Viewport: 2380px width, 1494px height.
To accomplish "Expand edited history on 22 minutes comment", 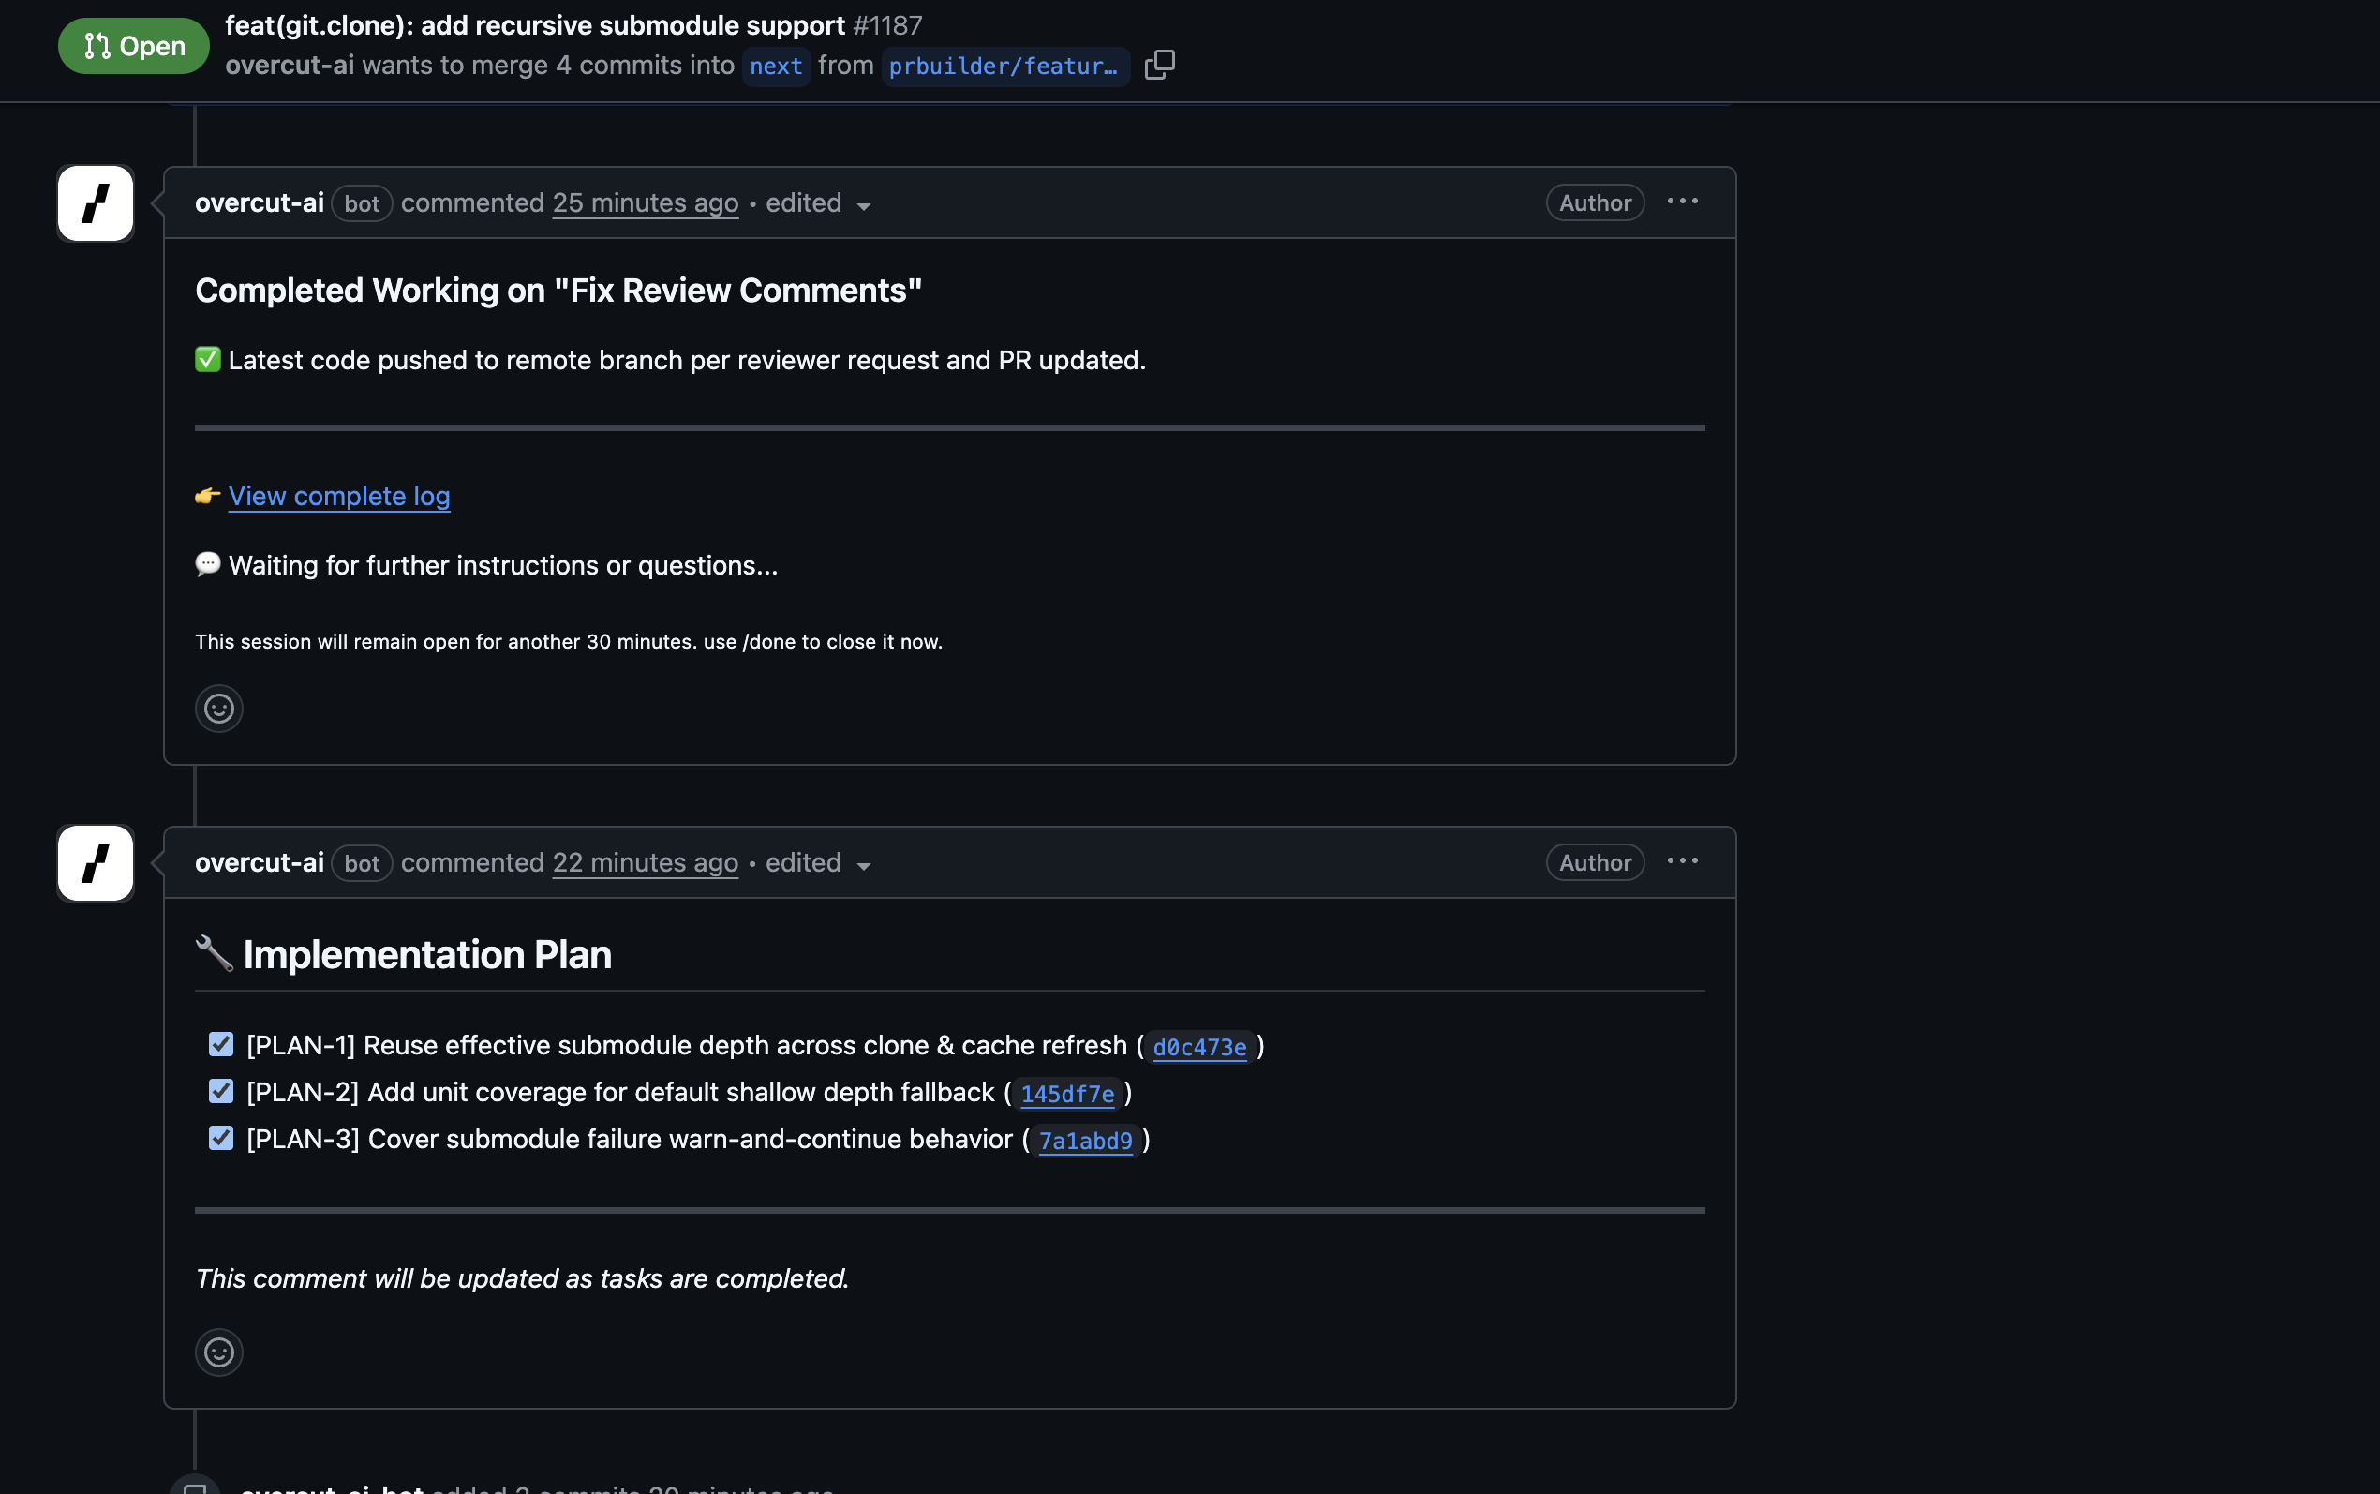I will [818, 863].
